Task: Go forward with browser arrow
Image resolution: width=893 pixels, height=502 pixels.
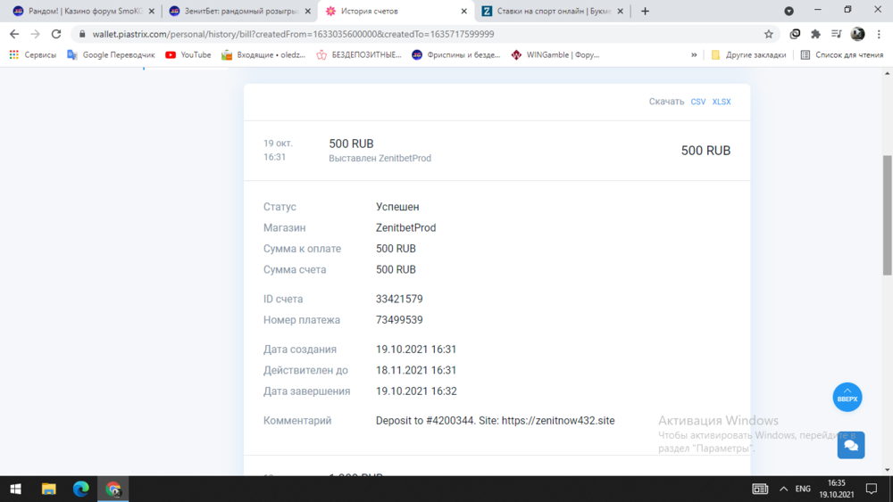Action: click(36, 34)
